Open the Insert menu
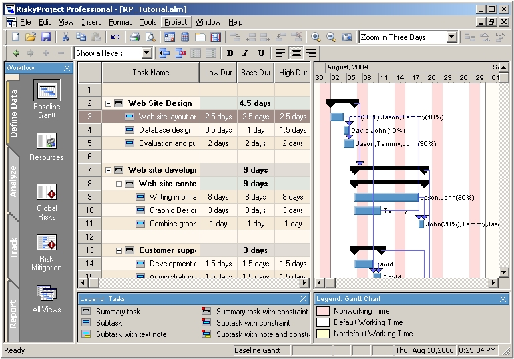 (91, 22)
